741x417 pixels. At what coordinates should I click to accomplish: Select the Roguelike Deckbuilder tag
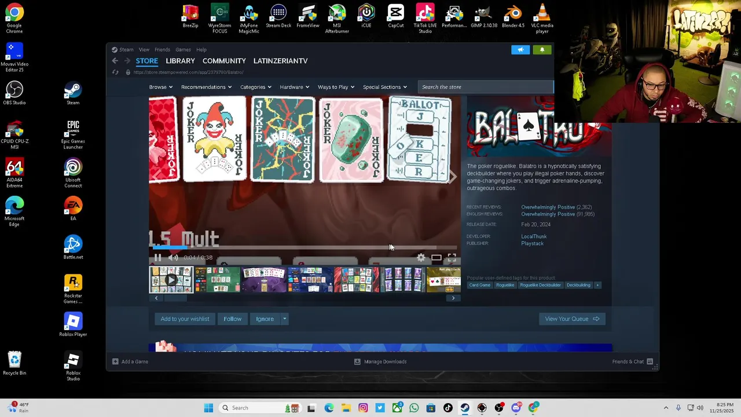[x=540, y=285]
